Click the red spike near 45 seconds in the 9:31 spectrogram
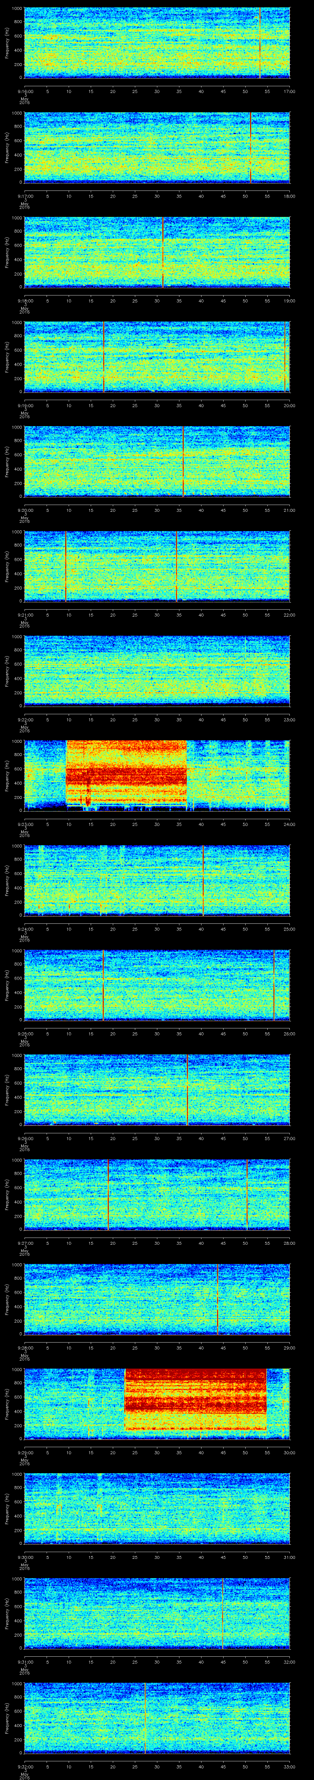The width and height of the screenshot is (314, 1780). tap(223, 1613)
